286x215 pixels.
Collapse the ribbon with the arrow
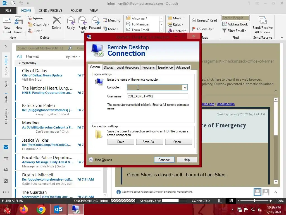(282, 38)
